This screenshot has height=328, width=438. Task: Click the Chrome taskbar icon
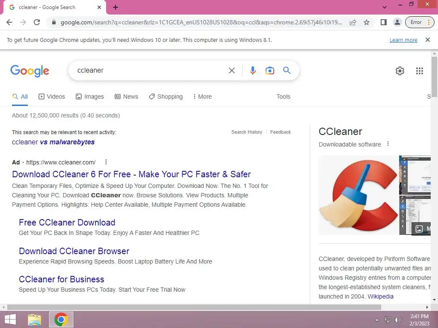pyautogui.click(x=61, y=319)
